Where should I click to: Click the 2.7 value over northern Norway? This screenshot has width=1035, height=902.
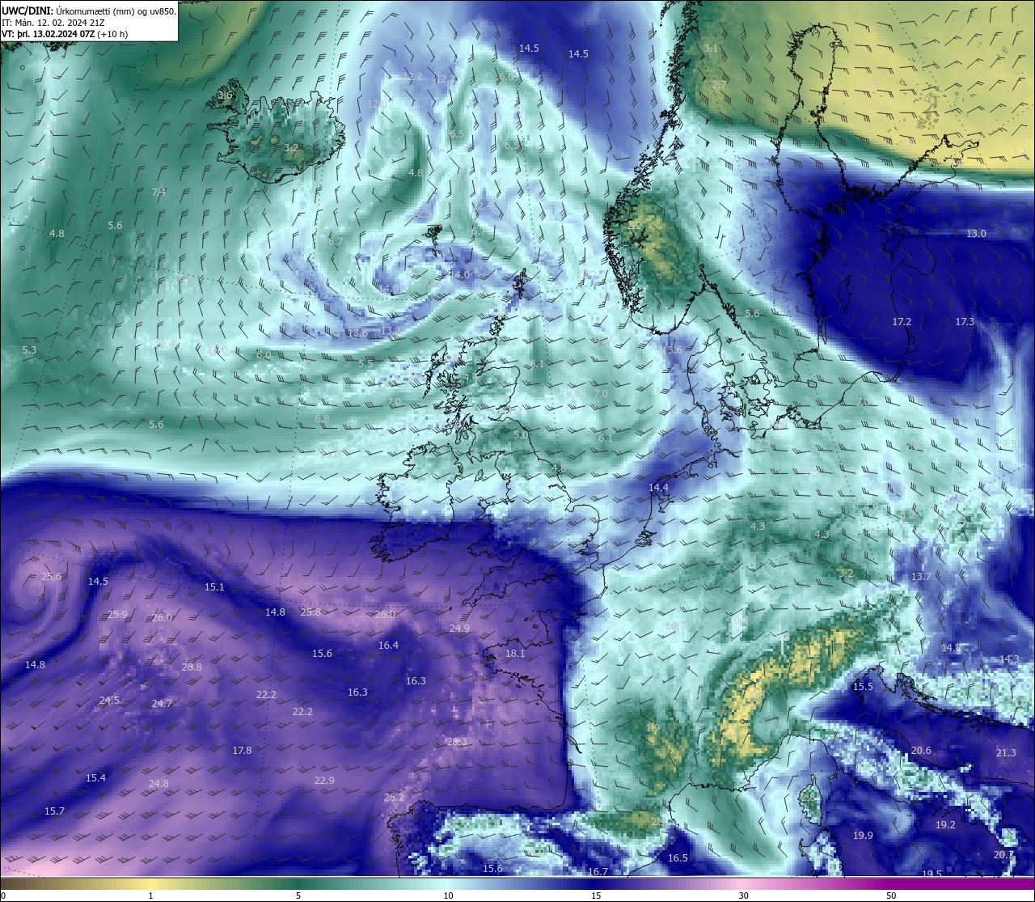coord(719,84)
